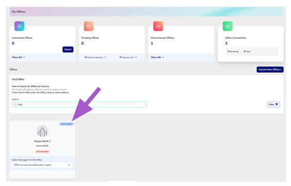291x186 pixels.
Task: Open Requests Received link
Action: pyautogui.click(x=95, y=57)
